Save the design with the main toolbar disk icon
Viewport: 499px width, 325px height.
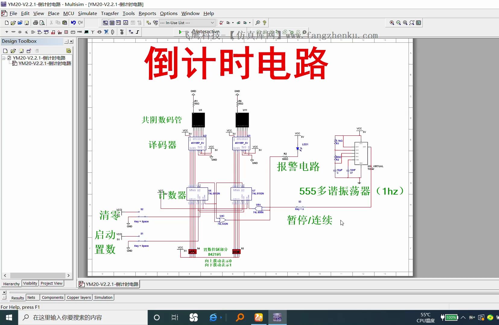(x=27, y=23)
